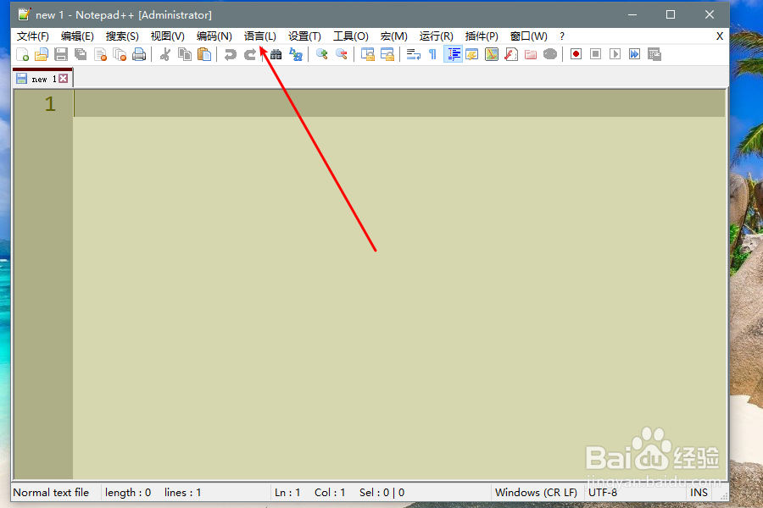Open the 搜索(S) menu
This screenshot has height=508, width=763.
click(122, 36)
